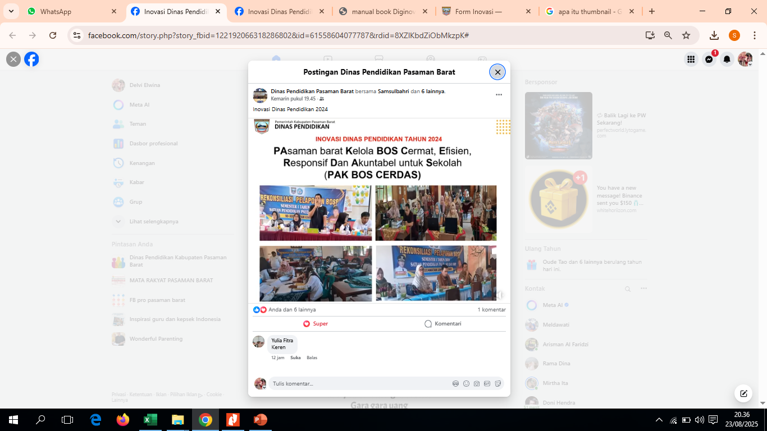Click the Tulis komentar input field
The width and height of the screenshot is (767, 431).
pos(359,384)
